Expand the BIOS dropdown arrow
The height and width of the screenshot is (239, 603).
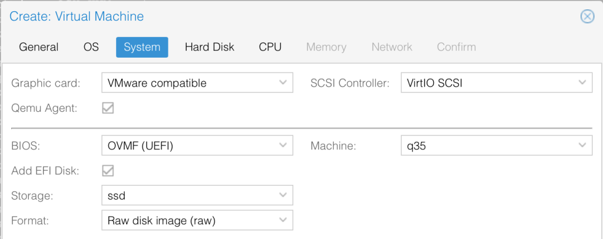(x=283, y=144)
